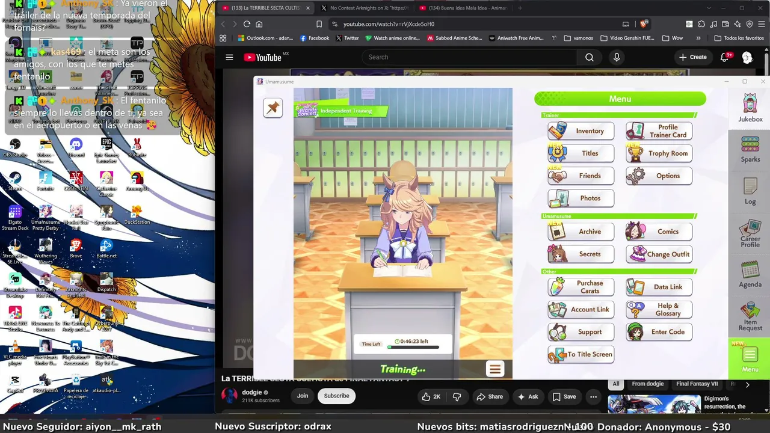Open Account Link
Viewport: 770px width, 433px height.
[581, 309]
